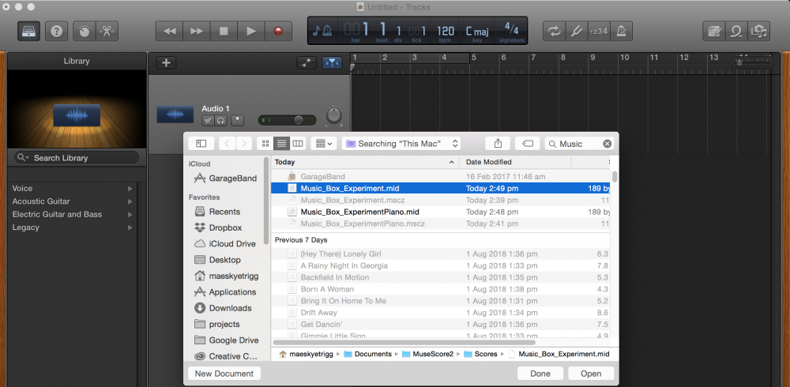Open the Media Browser button
The height and width of the screenshot is (387, 790).
tap(758, 32)
